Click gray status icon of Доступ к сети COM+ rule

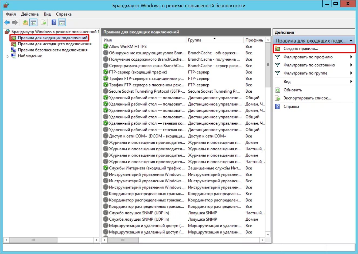click(106, 136)
